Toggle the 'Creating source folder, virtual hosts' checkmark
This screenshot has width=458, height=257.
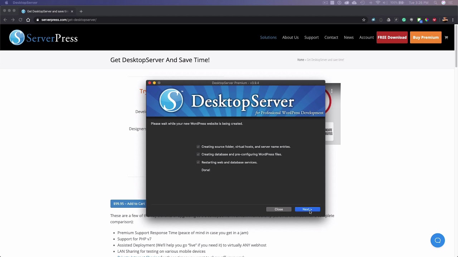click(x=198, y=146)
